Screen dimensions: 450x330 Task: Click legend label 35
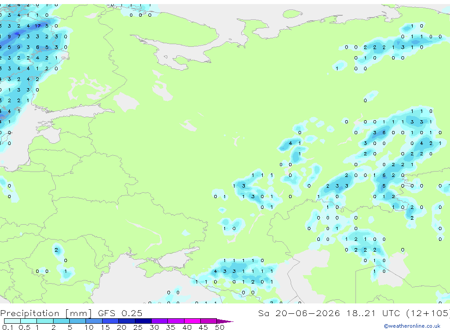tap(171, 327)
